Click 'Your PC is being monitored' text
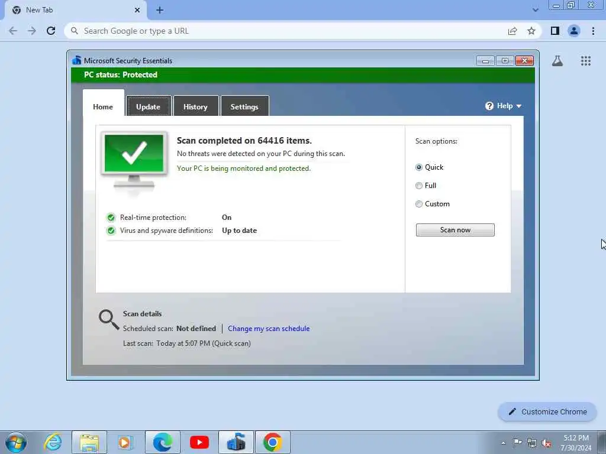Viewport: 606px width, 454px height. (244, 168)
